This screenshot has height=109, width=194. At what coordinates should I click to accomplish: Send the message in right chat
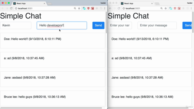187,25
